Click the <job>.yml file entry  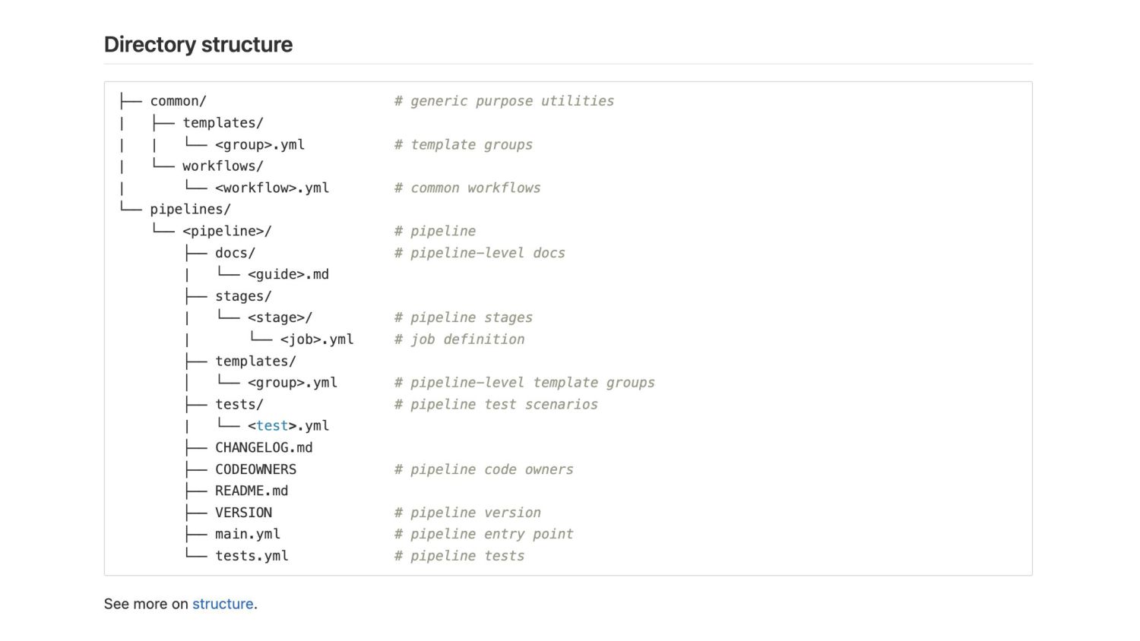tap(316, 339)
